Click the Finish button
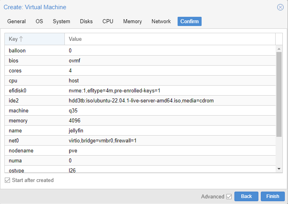The width and height of the screenshot is (288, 204). (x=273, y=196)
